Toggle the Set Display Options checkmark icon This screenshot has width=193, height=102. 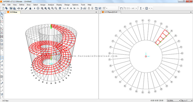click(x=100, y=8)
